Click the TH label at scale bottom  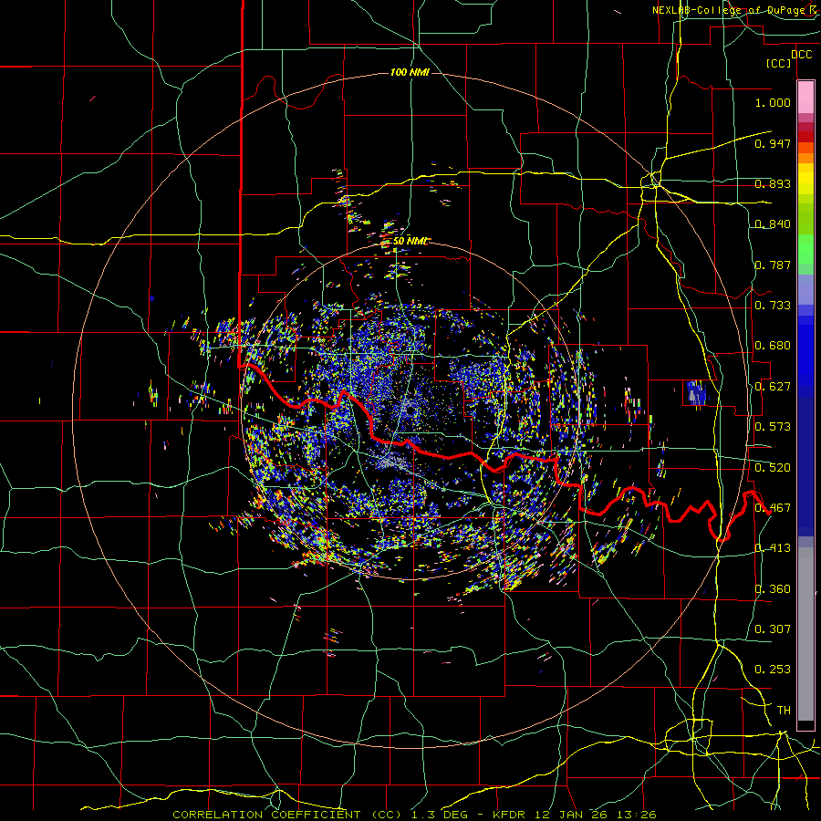point(784,711)
